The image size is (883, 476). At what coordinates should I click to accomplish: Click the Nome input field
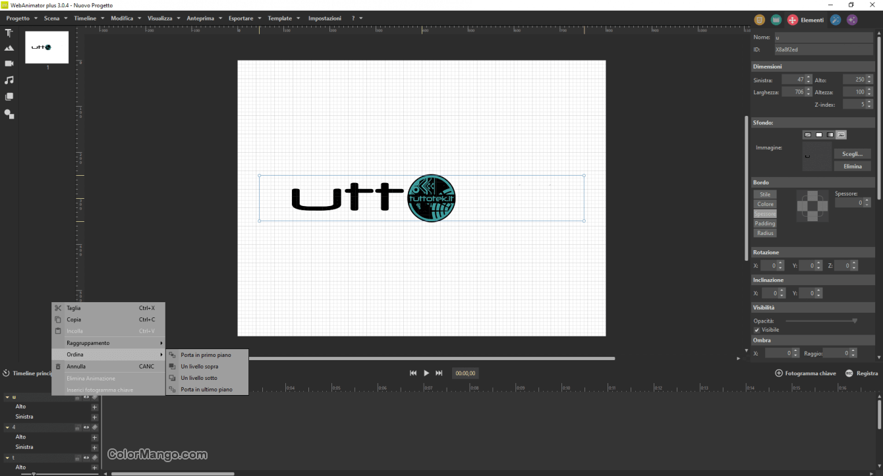pyautogui.click(x=823, y=38)
